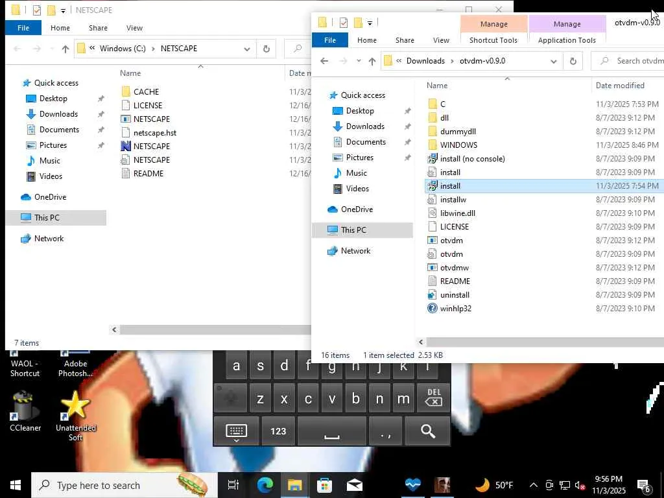Open the Unattended Soft desktop shortcut
The width and height of the screenshot is (664, 498).
tap(75, 416)
